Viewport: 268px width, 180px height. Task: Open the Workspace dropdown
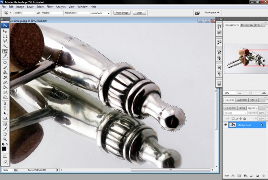[x=212, y=12]
